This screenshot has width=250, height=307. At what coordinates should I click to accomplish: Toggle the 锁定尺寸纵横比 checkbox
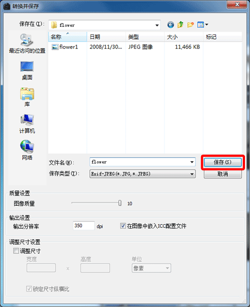point(29,289)
